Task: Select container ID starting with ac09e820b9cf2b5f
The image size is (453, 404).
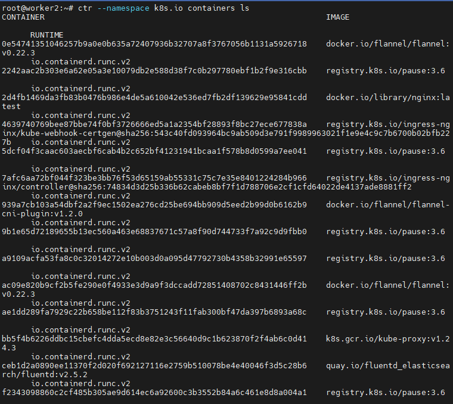Action: 154,285
